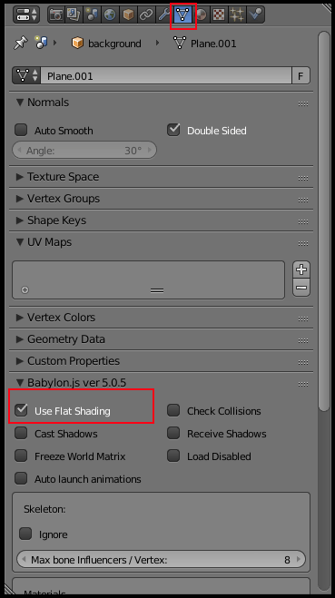335x598 pixels.
Task: Open the Modifiers wrench tab
Action: [164, 15]
